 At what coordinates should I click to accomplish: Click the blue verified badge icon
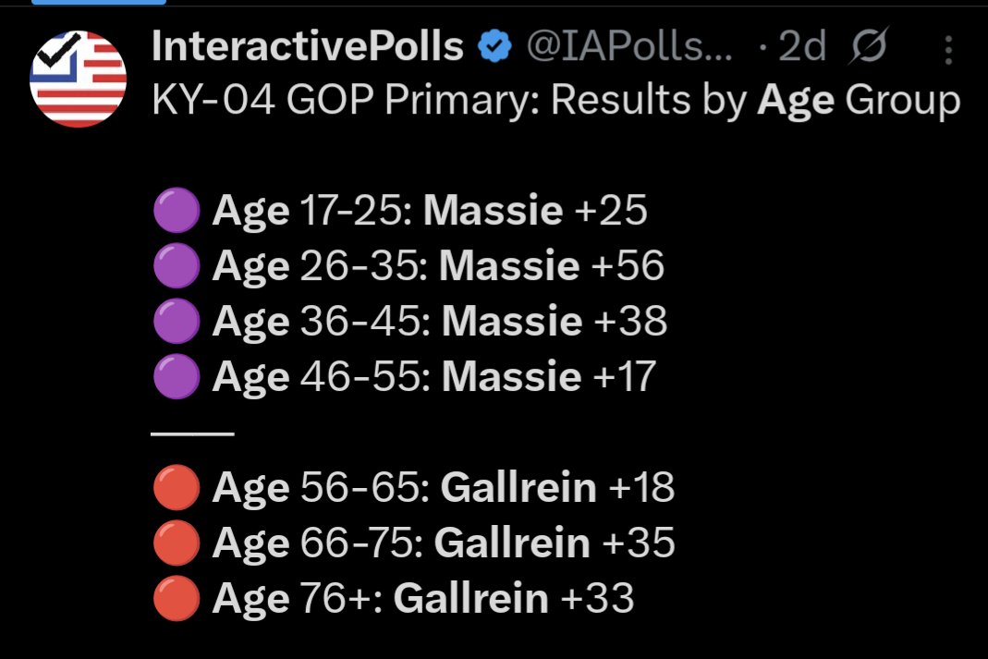(494, 46)
